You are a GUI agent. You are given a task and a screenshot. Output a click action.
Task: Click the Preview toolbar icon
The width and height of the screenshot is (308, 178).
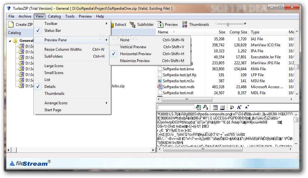click(160, 25)
